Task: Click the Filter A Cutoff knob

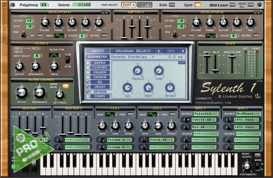Action: pos(19,66)
